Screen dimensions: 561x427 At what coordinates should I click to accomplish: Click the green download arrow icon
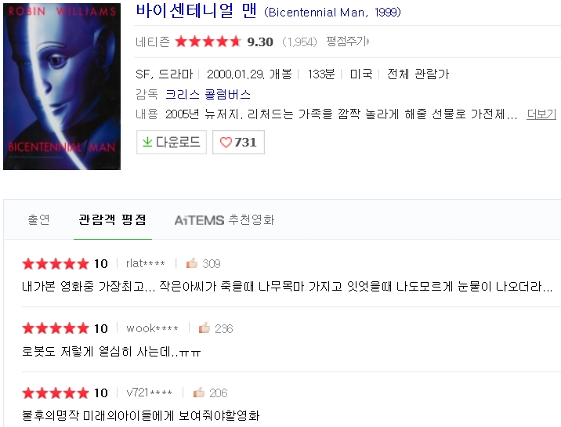[147, 142]
